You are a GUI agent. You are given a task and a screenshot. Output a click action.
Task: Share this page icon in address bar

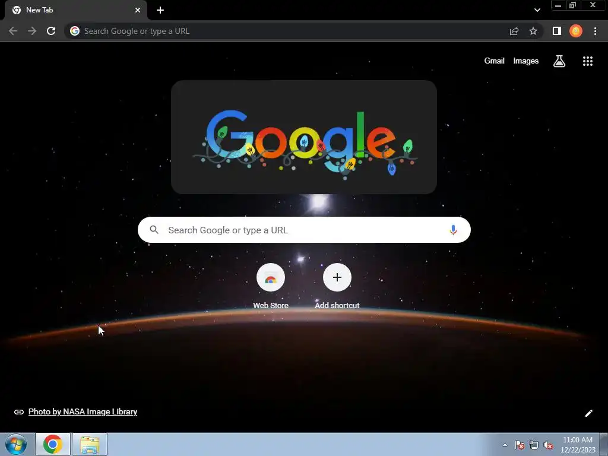pyautogui.click(x=514, y=31)
